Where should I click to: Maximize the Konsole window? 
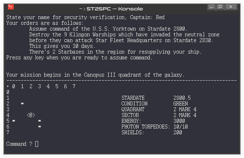(x=220, y=7)
